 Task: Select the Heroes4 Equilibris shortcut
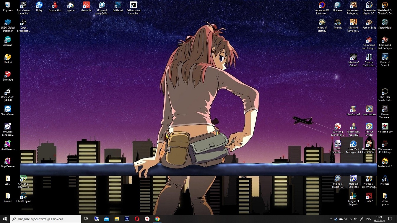[x=353, y=182]
